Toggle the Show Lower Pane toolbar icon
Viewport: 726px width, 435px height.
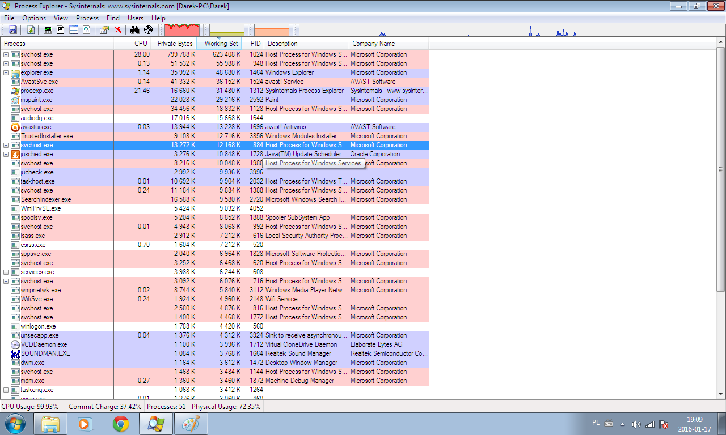[x=74, y=29]
